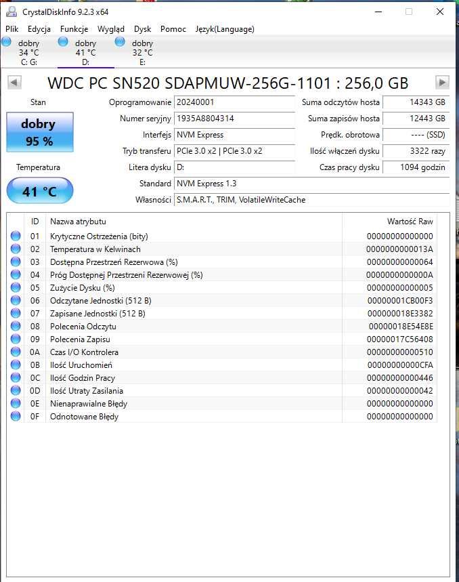Click the status orb of attribute 06

tap(16, 300)
